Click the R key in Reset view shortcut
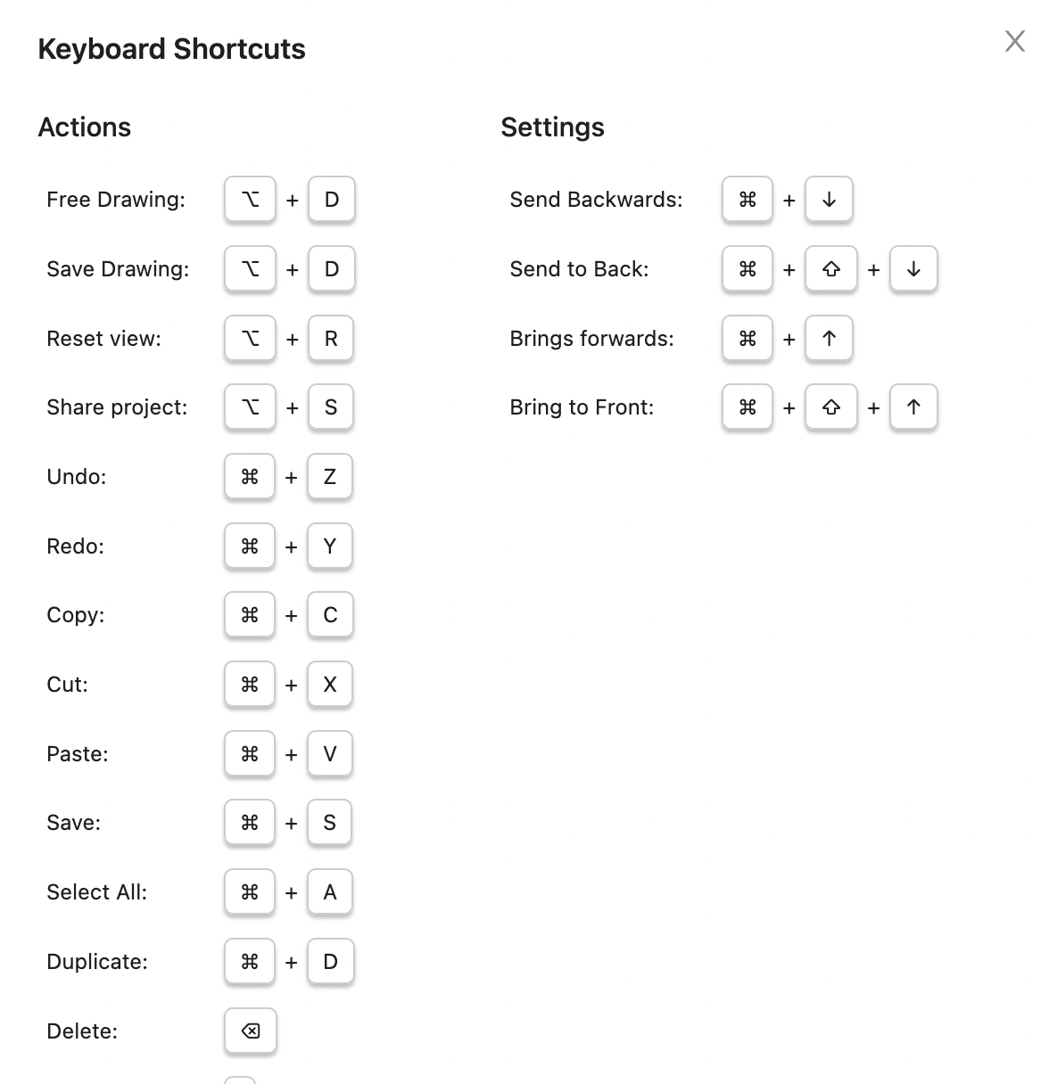1049x1084 pixels. pos(331,339)
